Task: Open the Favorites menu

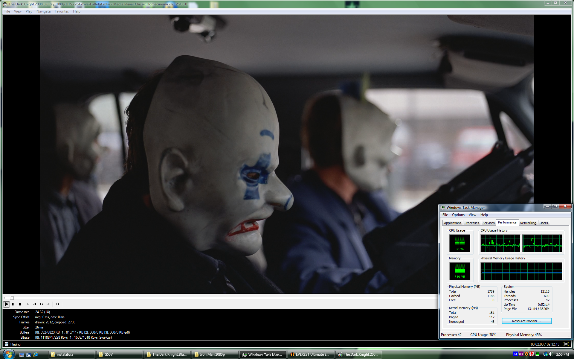Action: tap(62, 11)
